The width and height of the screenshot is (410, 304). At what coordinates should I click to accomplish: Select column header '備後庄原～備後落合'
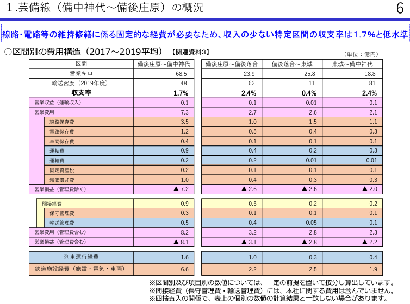click(232, 64)
